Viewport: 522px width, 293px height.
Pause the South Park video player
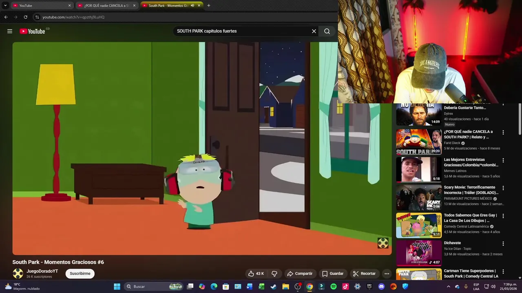[x=202, y=149]
